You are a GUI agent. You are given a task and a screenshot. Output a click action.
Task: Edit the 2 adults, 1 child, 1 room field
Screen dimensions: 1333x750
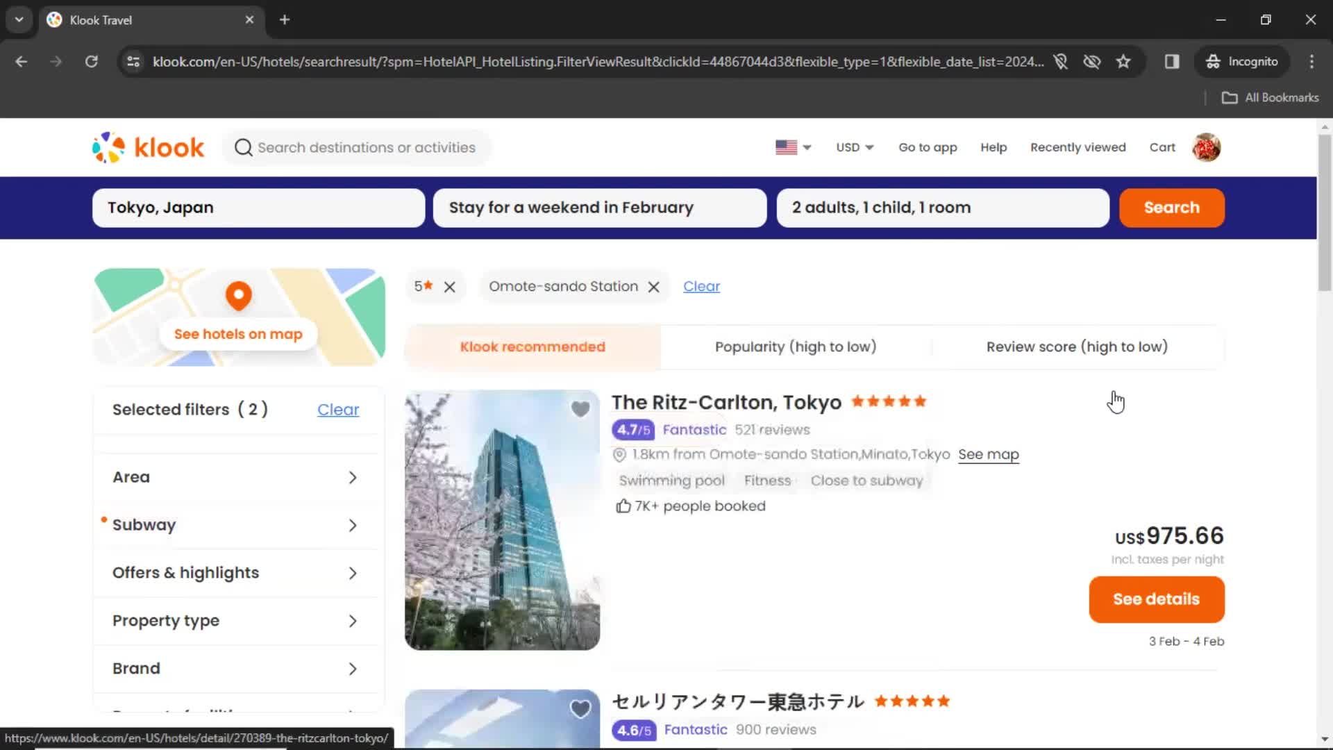coord(943,208)
